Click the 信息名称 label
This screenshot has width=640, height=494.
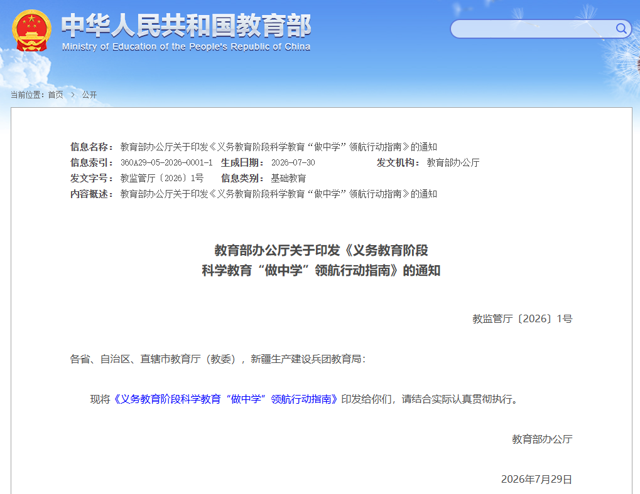92,147
